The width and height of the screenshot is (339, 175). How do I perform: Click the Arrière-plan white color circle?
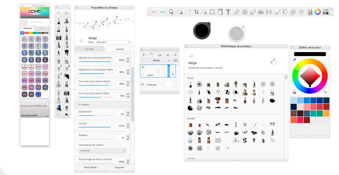tap(169, 84)
